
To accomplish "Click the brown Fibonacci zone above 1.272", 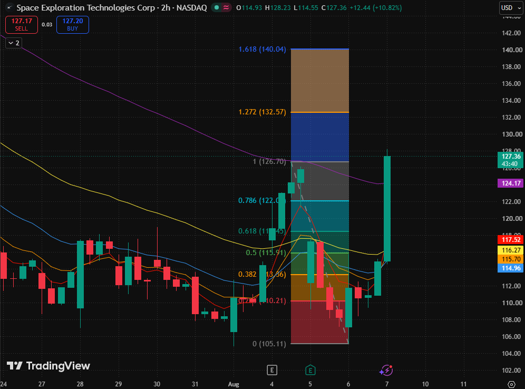I will 320,80.
